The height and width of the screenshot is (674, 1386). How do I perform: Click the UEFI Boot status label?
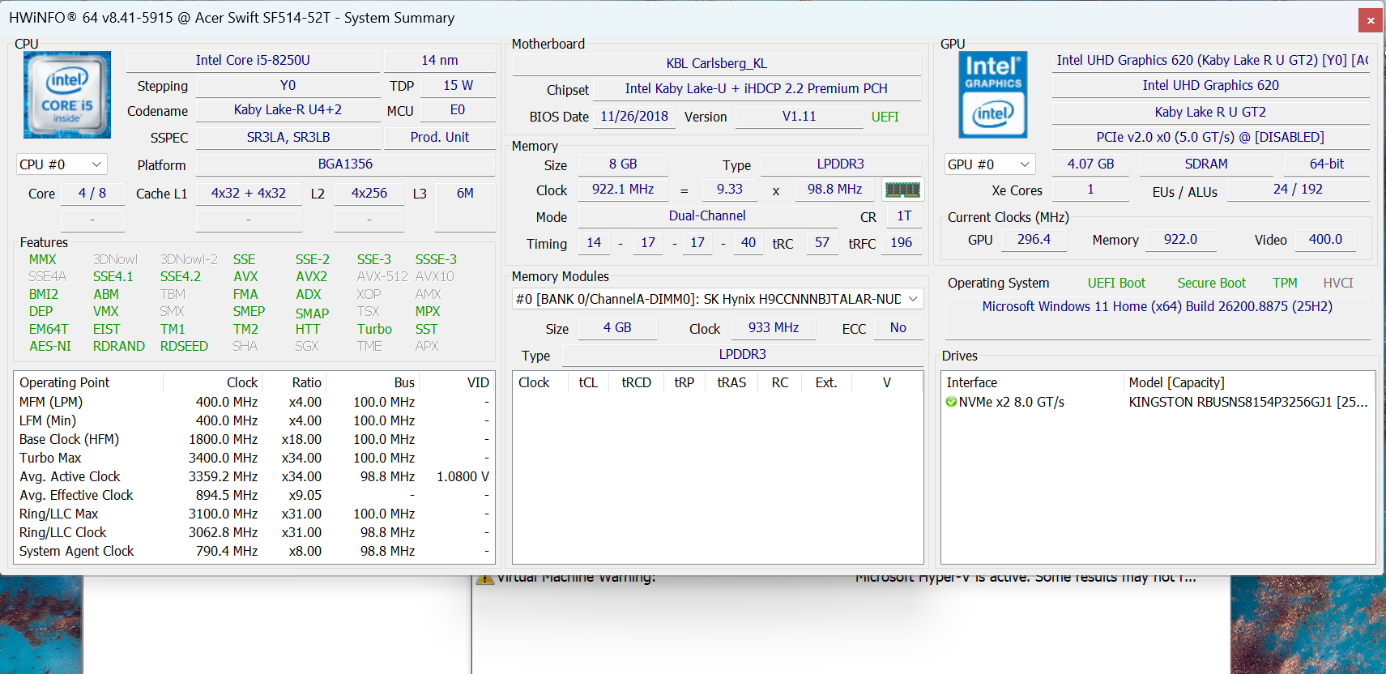click(1116, 283)
